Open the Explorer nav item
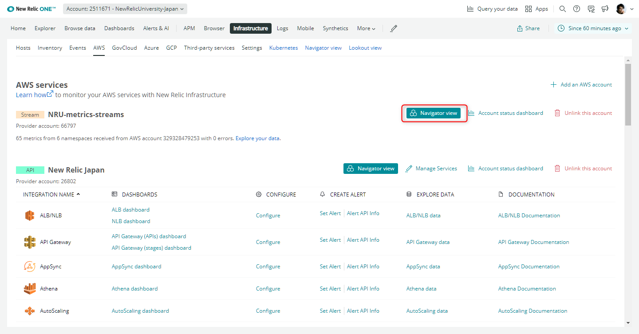639x334 pixels. (45, 28)
